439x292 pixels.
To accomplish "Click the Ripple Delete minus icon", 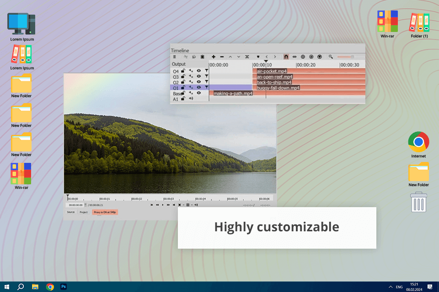I will (222, 57).
